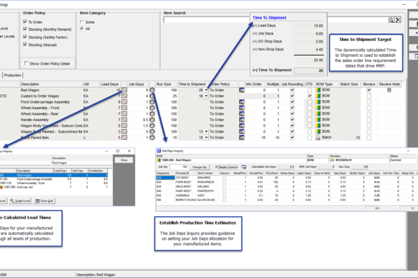Click the Job Days clock icon for Handle Assembly

pyautogui.click(x=151, y=118)
